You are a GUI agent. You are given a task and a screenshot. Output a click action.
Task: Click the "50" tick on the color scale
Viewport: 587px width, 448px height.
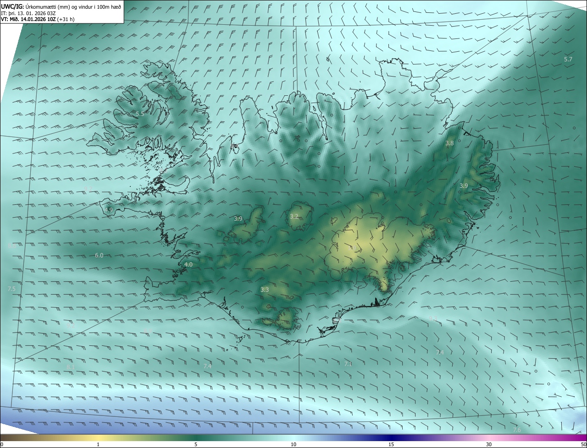point(583,444)
